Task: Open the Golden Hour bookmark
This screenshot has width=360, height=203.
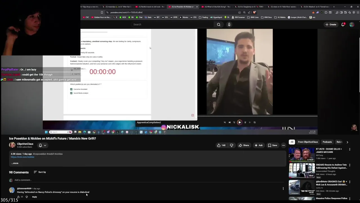Action: pyautogui.click(x=101, y=17)
